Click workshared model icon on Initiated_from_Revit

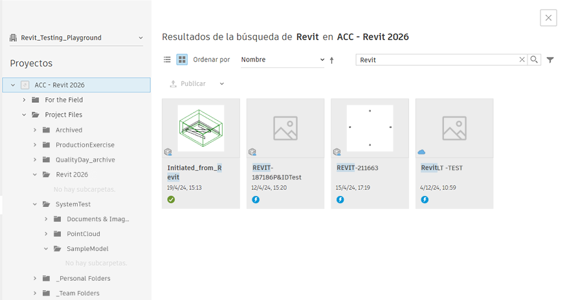tap(168, 152)
